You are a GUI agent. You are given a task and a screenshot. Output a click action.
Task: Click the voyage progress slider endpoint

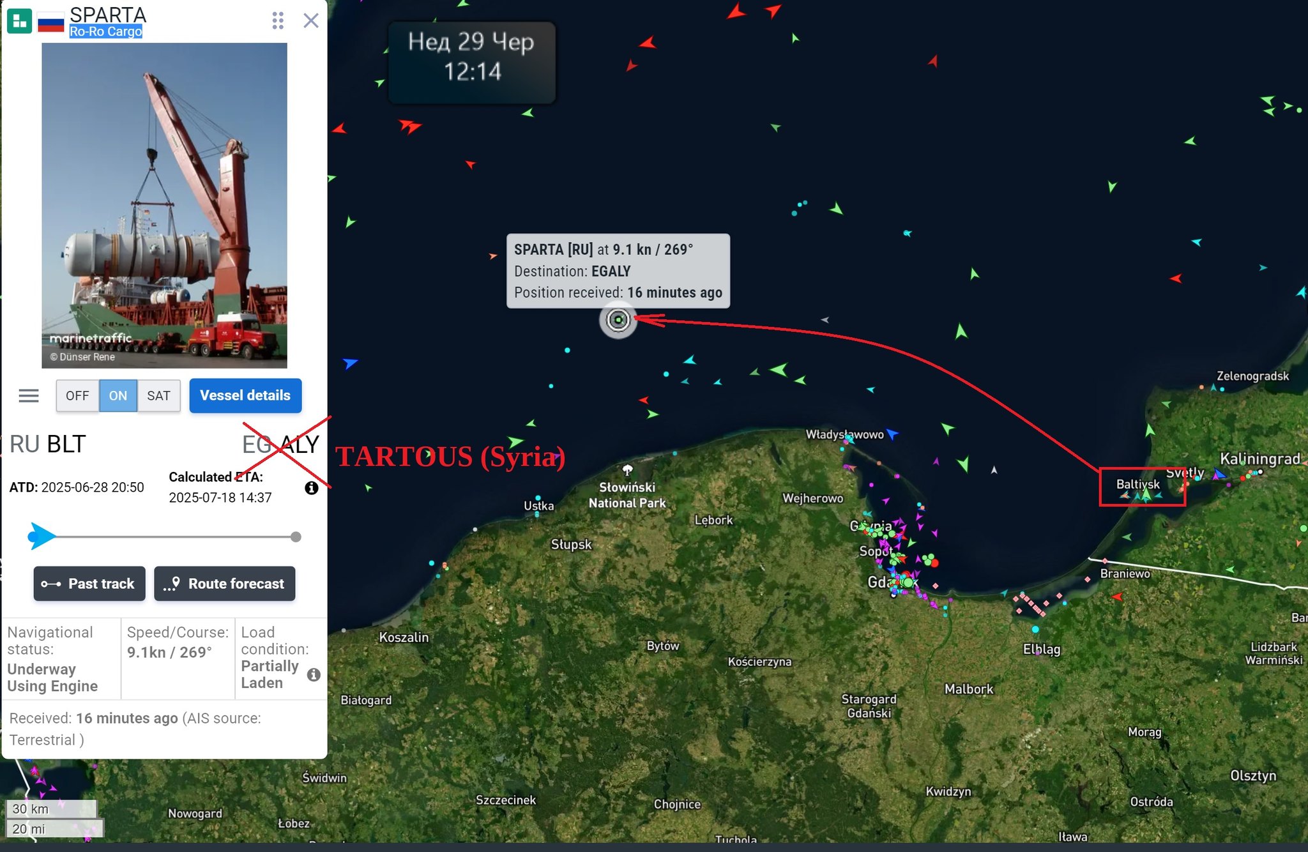(295, 537)
